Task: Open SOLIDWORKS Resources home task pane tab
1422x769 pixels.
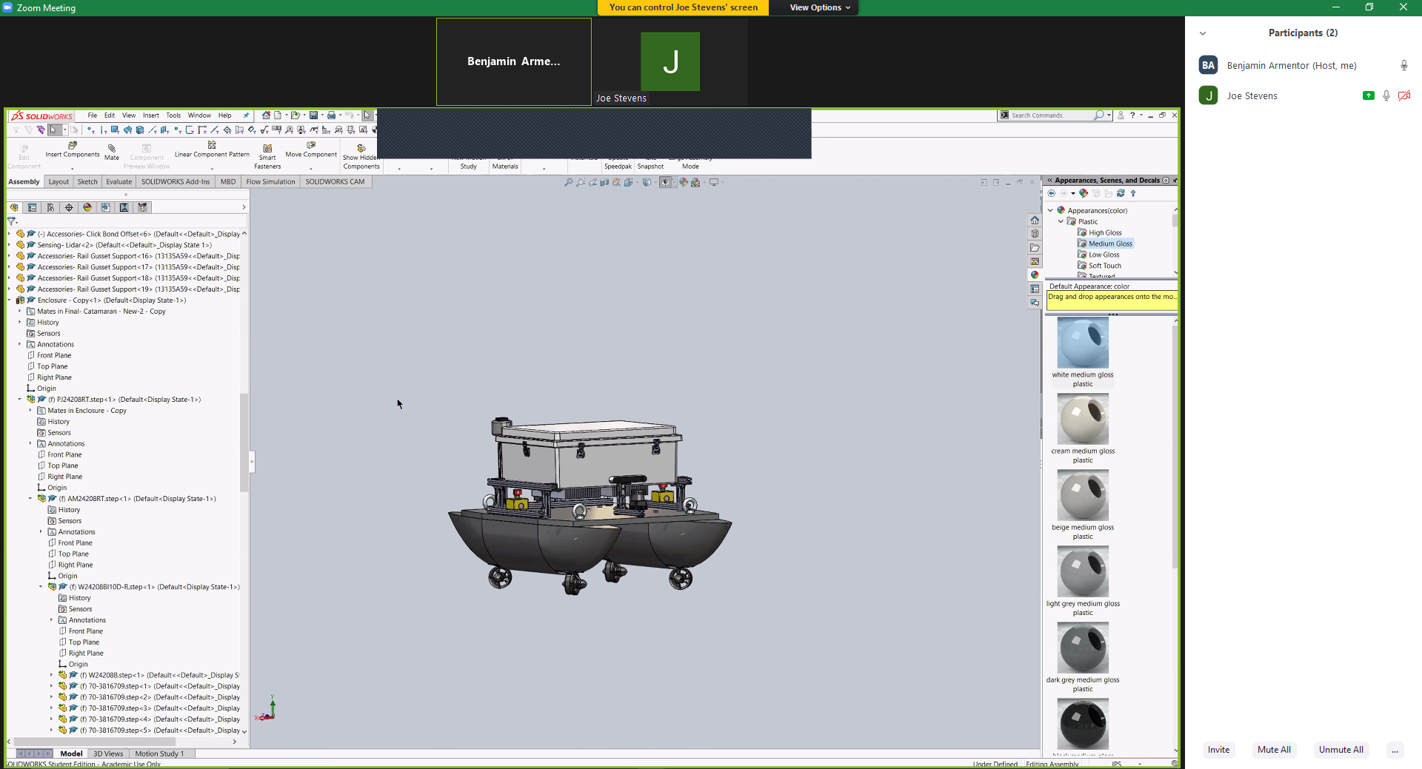Action: 1035,220
